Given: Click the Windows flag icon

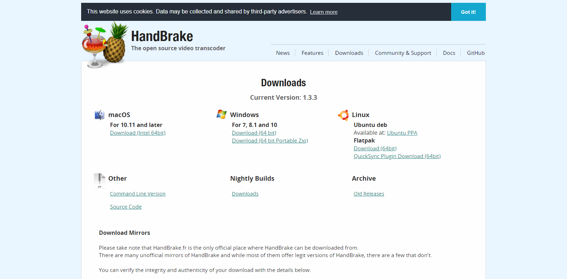Looking at the screenshot, I should tap(221, 114).
